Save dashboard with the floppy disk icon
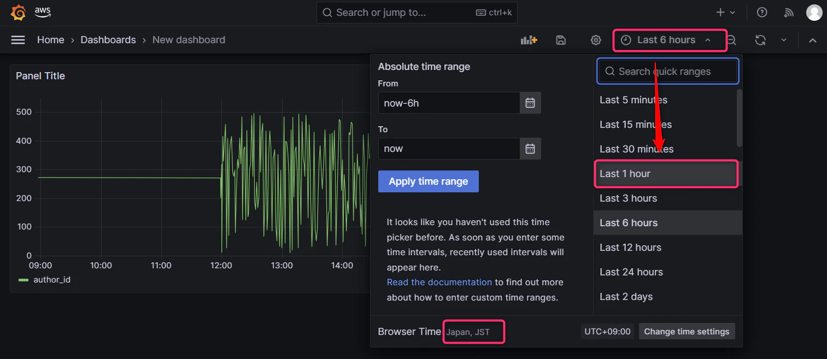Screen dimensions: 827x359 (561, 40)
